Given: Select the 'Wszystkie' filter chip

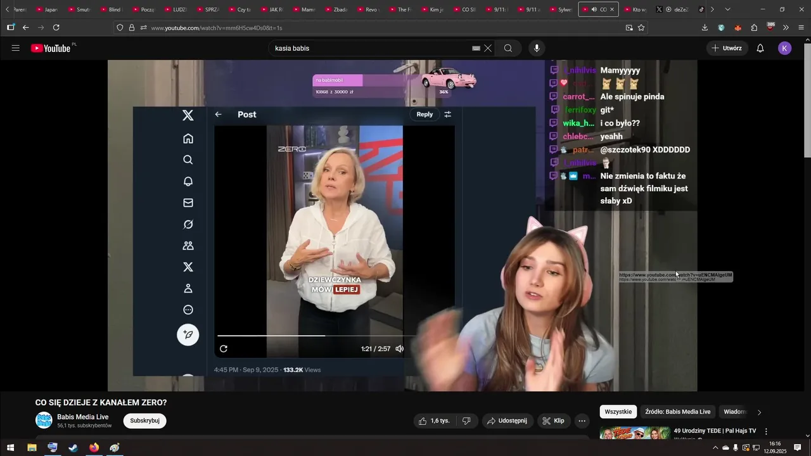Looking at the screenshot, I should [x=618, y=412].
